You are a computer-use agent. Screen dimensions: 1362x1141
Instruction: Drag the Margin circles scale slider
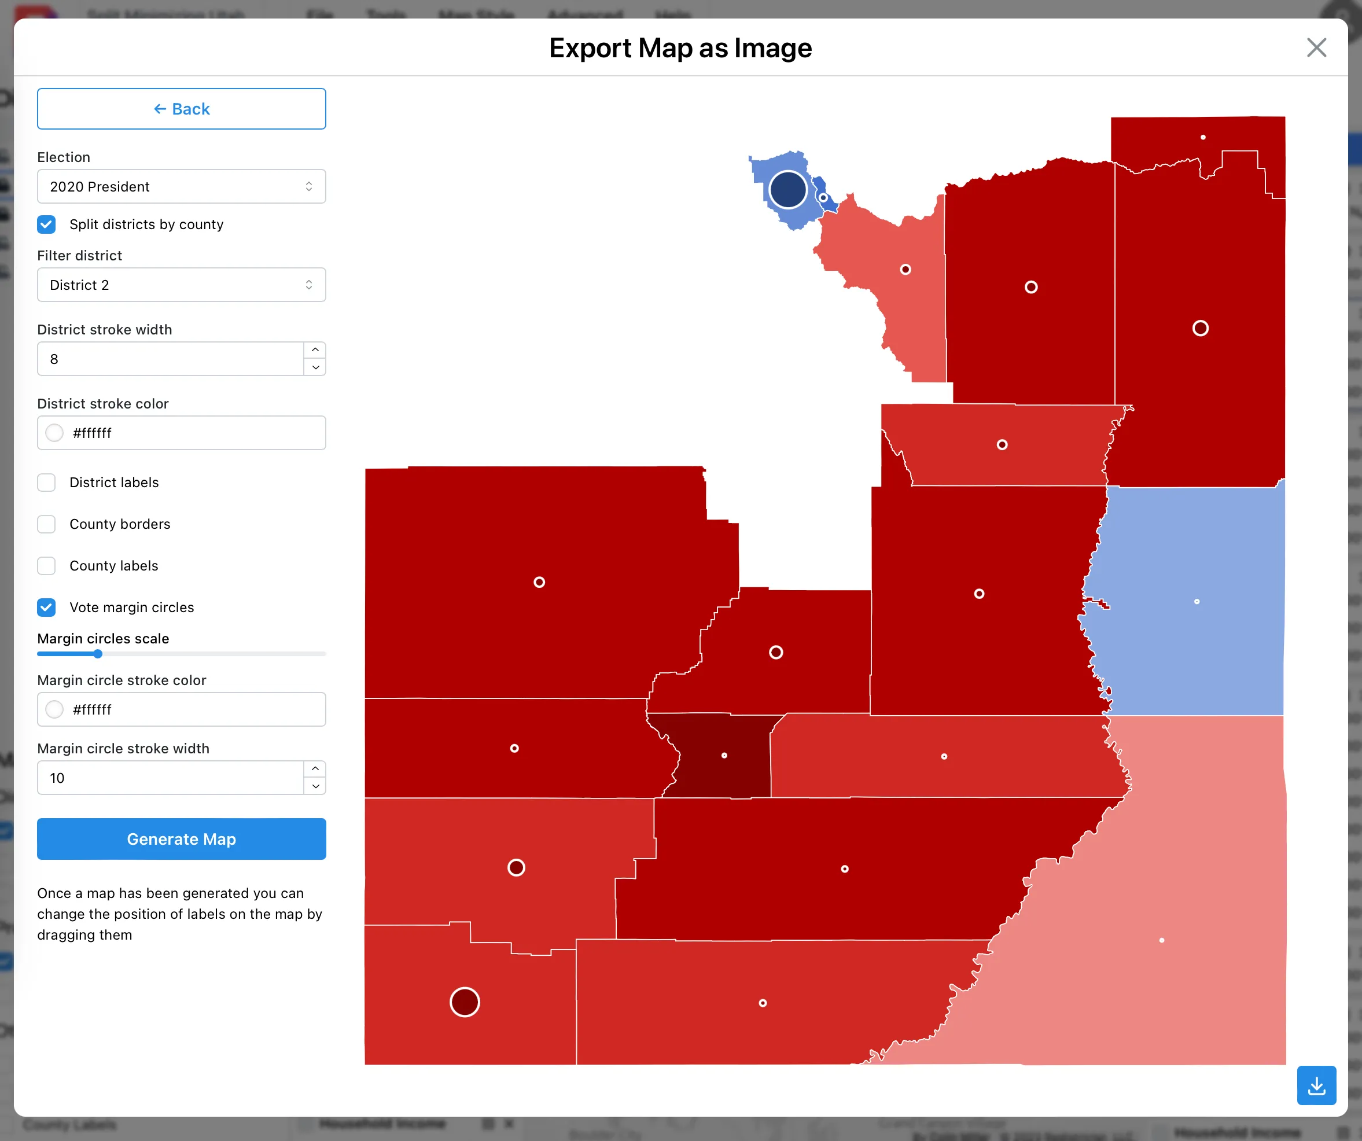pos(97,656)
